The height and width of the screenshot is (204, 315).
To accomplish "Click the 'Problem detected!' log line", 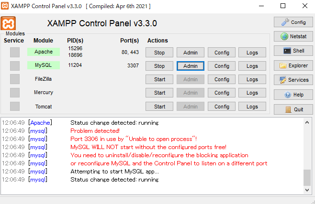I will [95, 131].
